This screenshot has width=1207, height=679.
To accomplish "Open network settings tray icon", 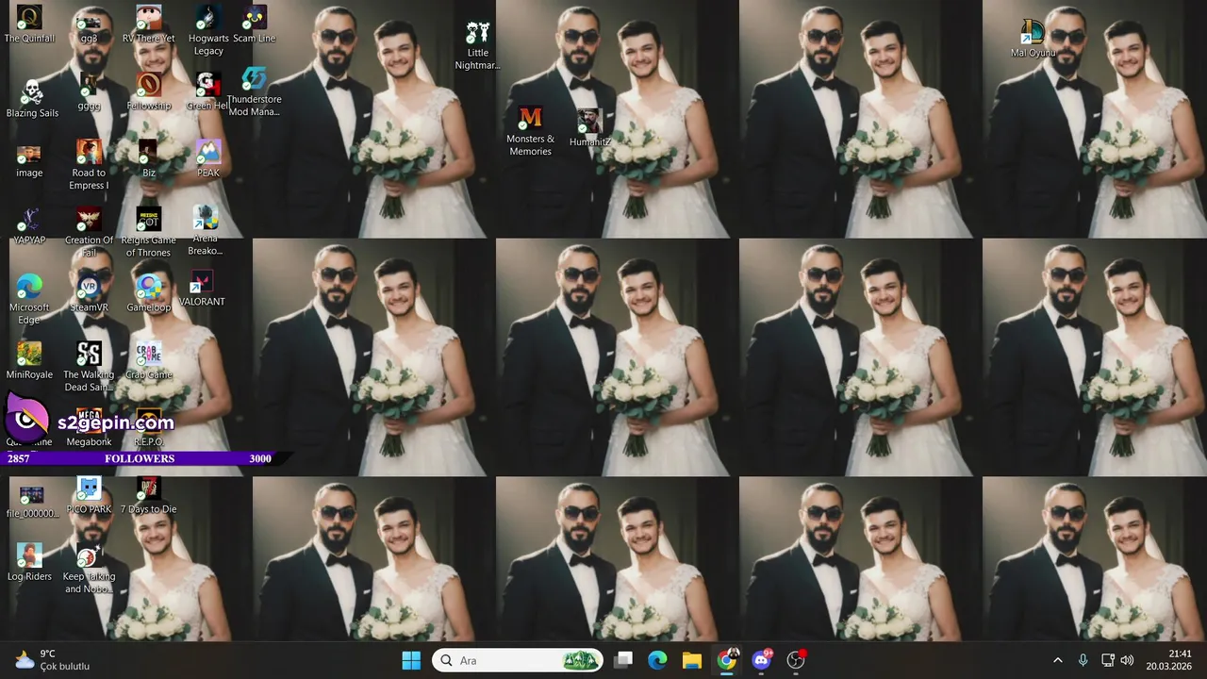I will click(1108, 660).
